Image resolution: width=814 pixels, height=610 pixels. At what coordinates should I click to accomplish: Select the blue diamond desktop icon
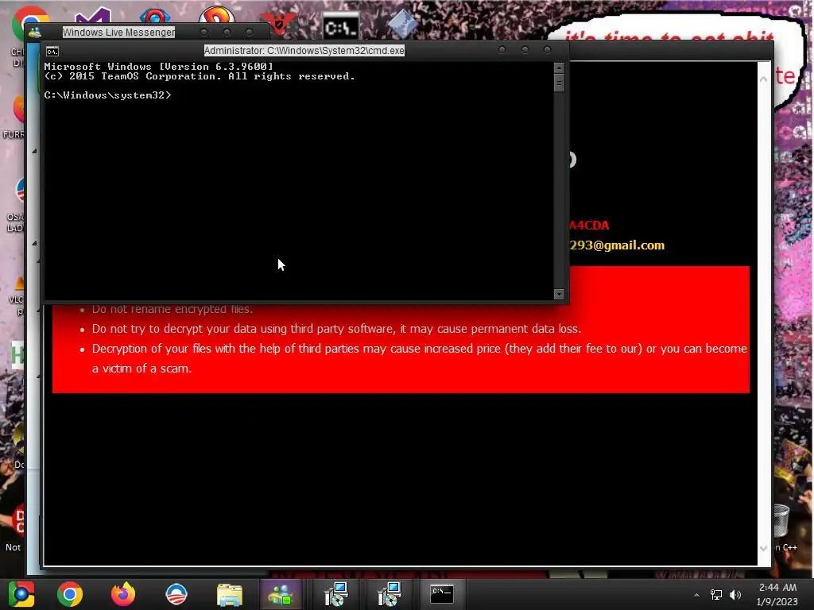pyautogui.click(x=401, y=24)
